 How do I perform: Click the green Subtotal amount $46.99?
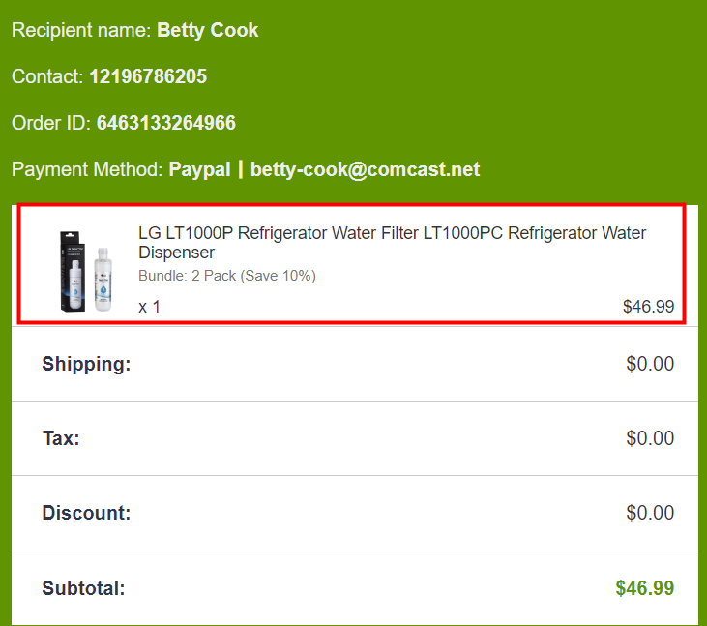(x=644, y=588)
